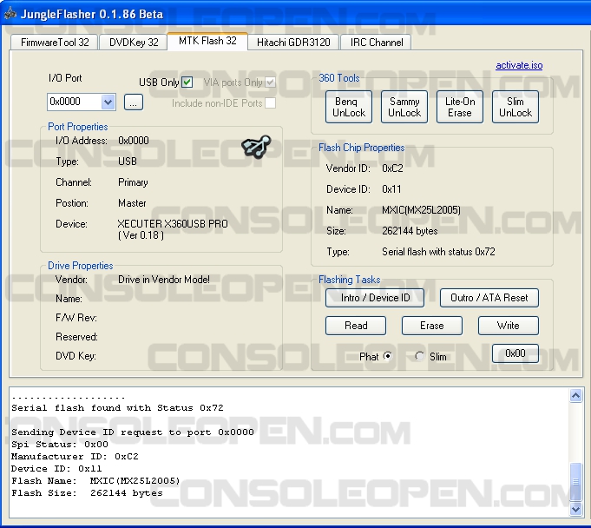591x528 pixels.
Task: Click the log scrollbar up arrow
Action: [x=575, y=396]
